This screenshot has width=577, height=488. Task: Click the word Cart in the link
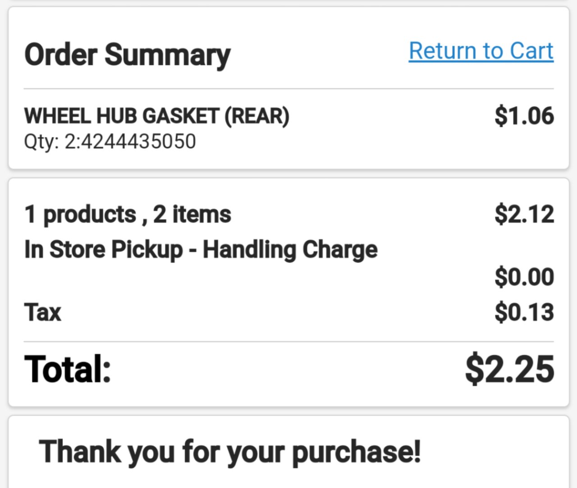click(531, 51)
